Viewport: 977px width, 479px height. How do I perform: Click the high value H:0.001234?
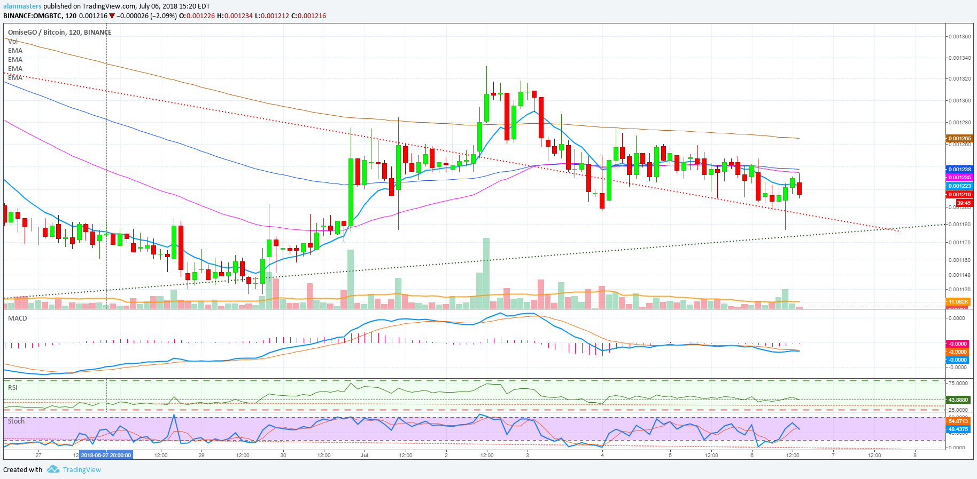pyautogui.click(x=235, y=16)
